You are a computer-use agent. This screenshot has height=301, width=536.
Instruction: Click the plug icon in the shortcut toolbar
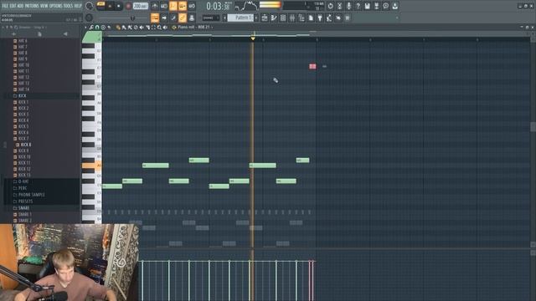click(x=320, y=18)
